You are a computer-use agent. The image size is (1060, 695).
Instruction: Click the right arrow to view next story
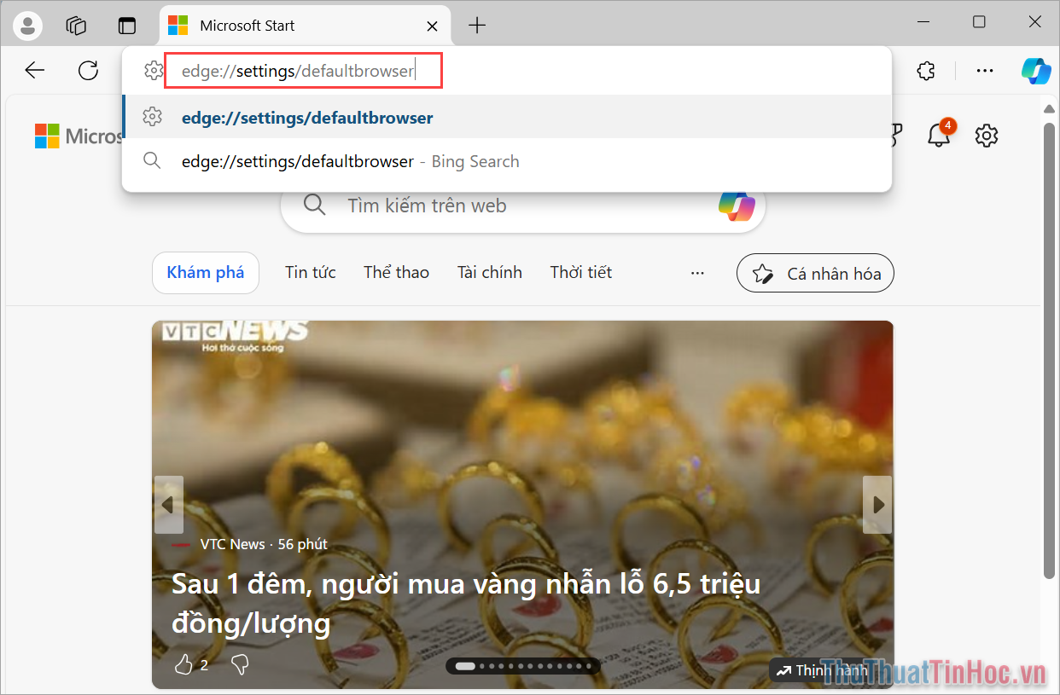[877, 505]
